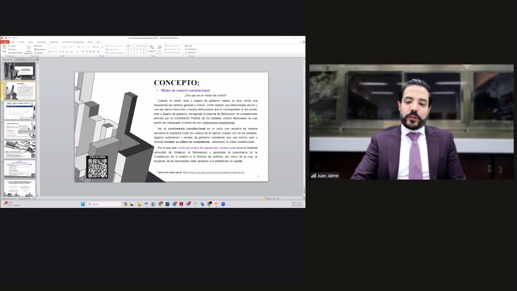Viewport: 517px width, 291px height.
Task: Click the increase font size icon
Action: click(71, 47)
